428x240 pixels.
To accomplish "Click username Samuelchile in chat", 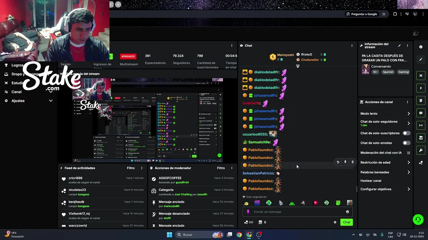I will [x=259, y=142].
